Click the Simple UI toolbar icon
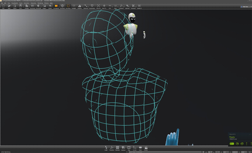The image size is (252, 153). pyautogui.click(x=139, y=6)
